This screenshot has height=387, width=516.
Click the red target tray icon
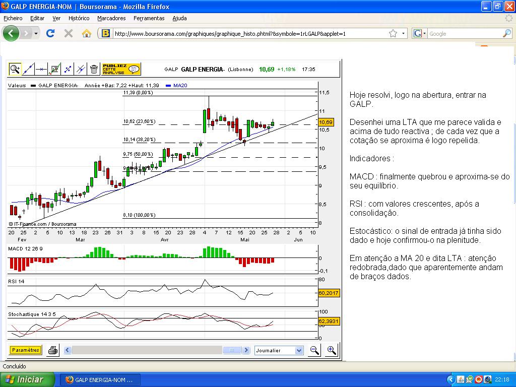pos(479,380)
